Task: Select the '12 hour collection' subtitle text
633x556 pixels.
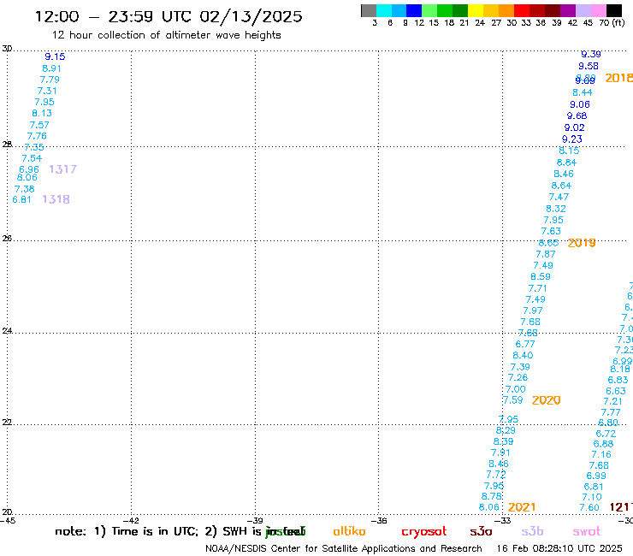Action: click(x=166, y=35)
